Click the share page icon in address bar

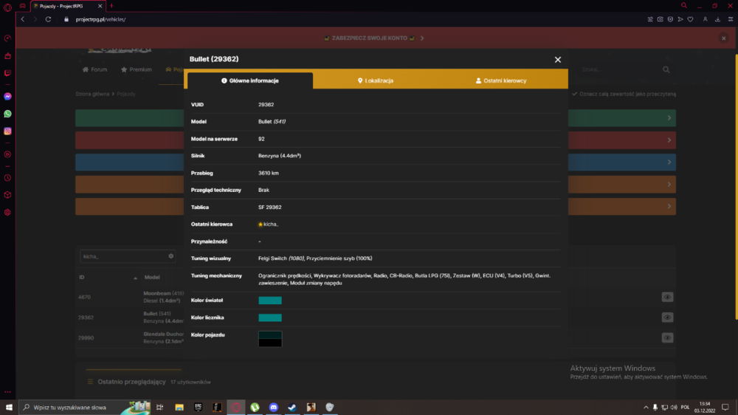click(650, 19)
